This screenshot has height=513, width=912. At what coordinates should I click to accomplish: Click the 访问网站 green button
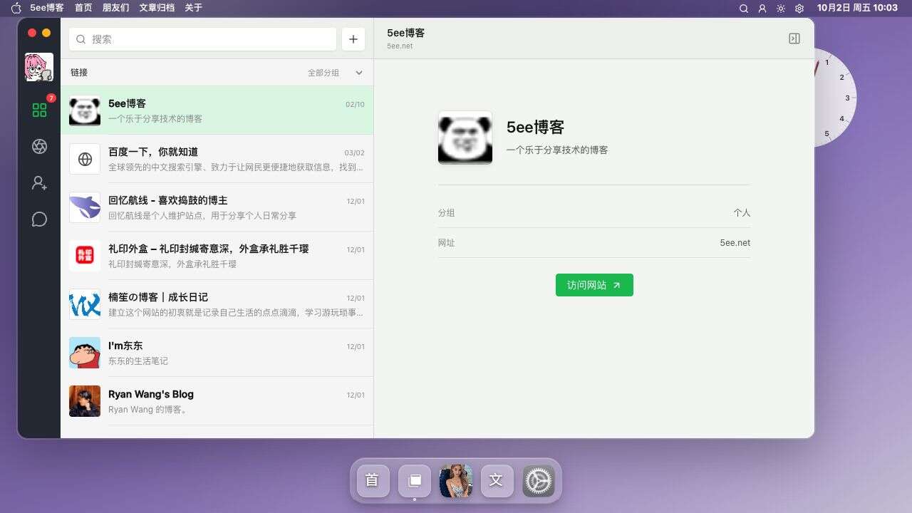point(594,285)
